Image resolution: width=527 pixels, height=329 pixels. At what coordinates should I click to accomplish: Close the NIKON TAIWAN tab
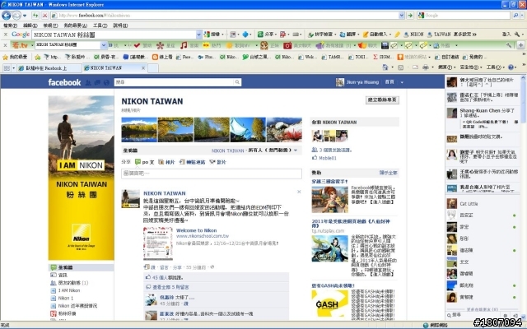click(x=143, y=68)
